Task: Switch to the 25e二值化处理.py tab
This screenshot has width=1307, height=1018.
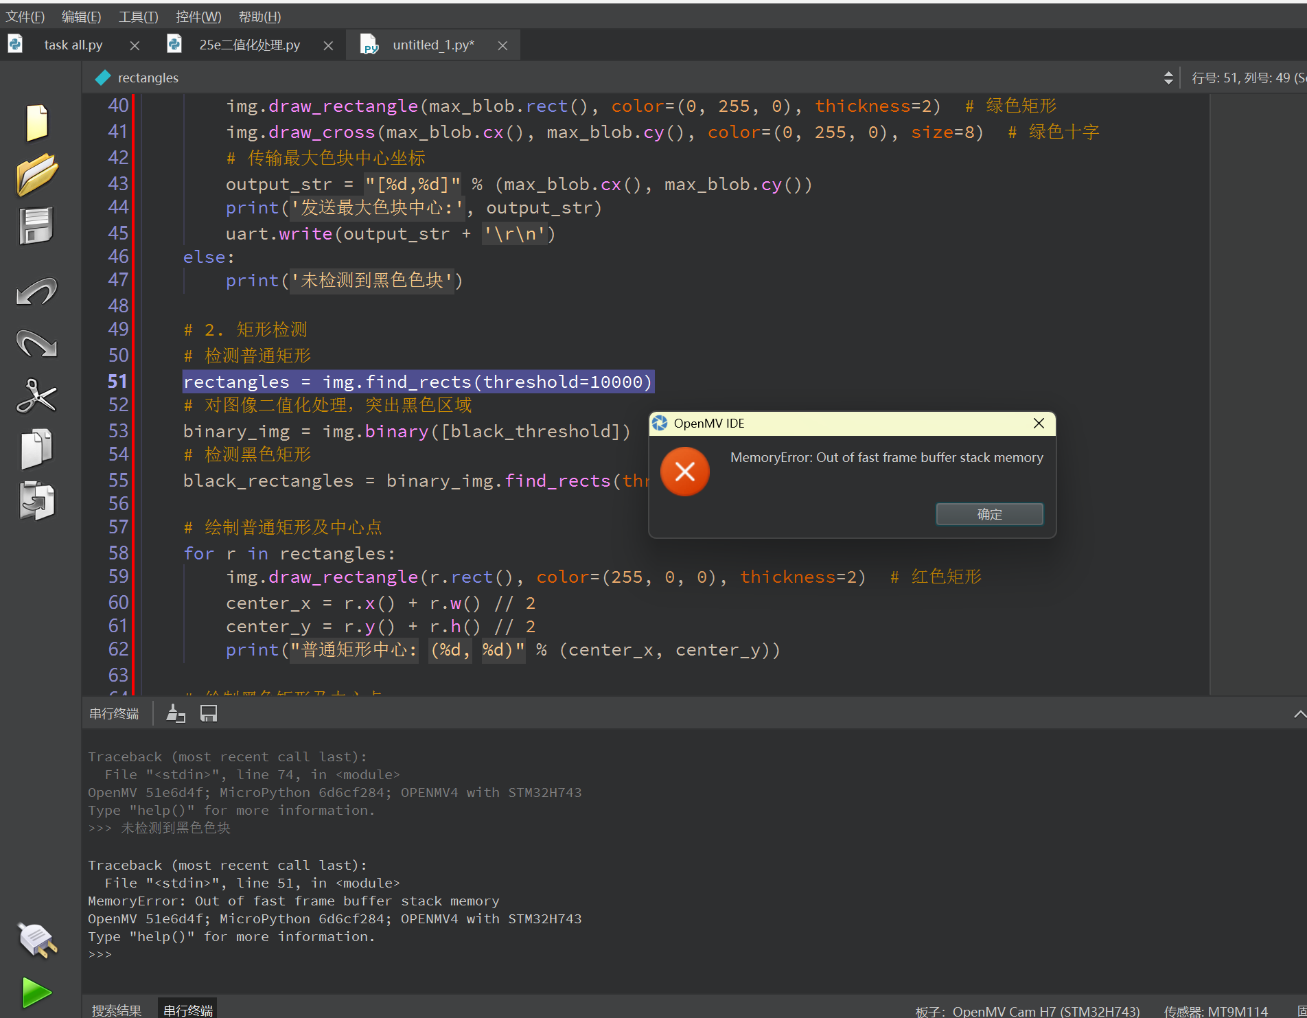Action: point(250,45)
